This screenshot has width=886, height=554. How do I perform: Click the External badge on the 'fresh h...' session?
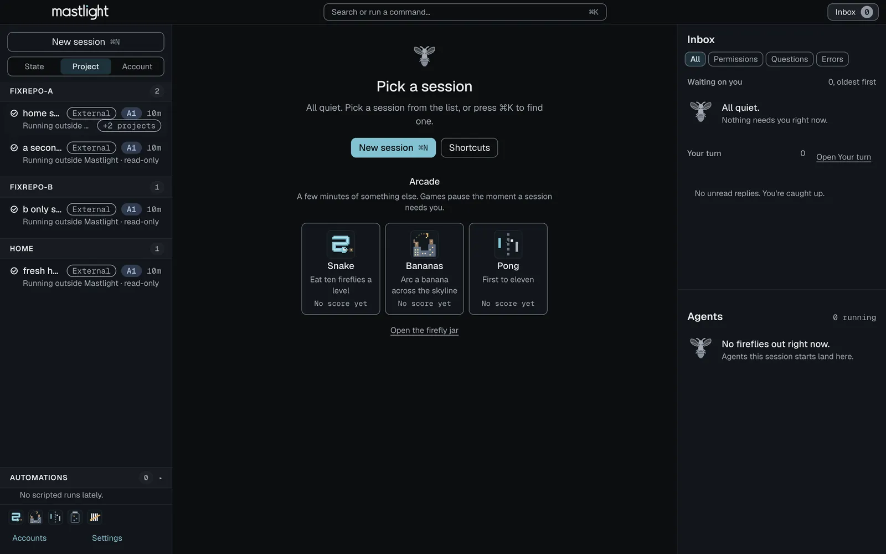point(91,271)
